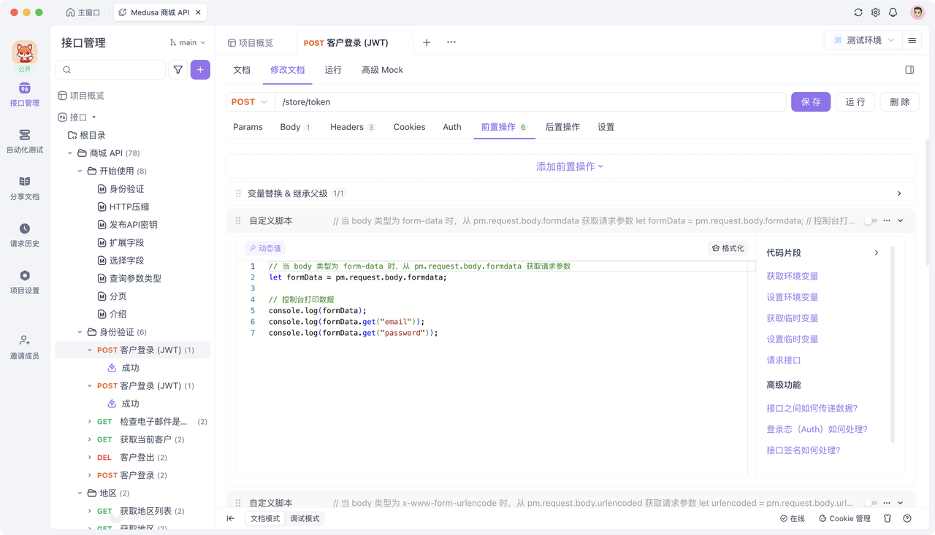Click the 运行 button next to 保存
This screenshot has height=535, width=935.
pos(855,102)
